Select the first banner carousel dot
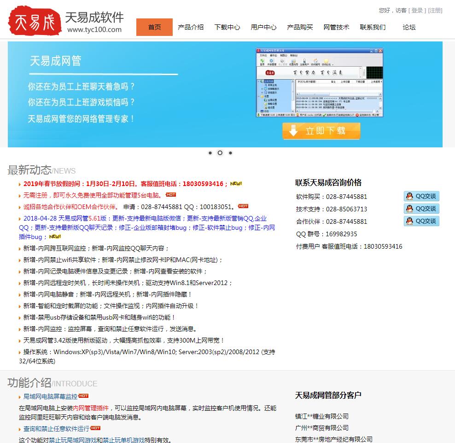Viewport: 455px width, 443px height. pos(210,153)
